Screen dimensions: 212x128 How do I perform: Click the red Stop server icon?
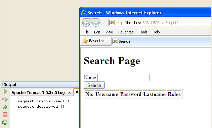click(x=5, y=115)
